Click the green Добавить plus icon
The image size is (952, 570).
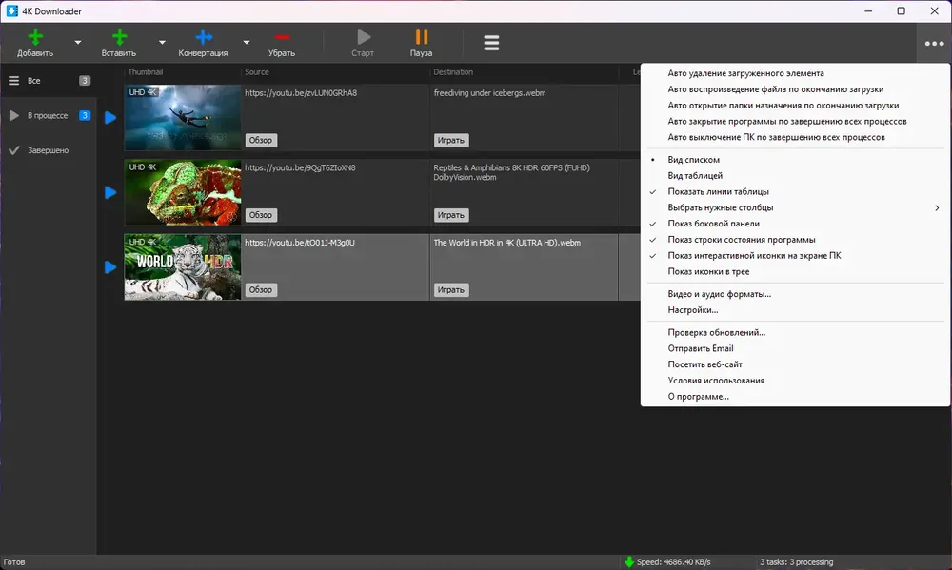[x=35, y=38]
